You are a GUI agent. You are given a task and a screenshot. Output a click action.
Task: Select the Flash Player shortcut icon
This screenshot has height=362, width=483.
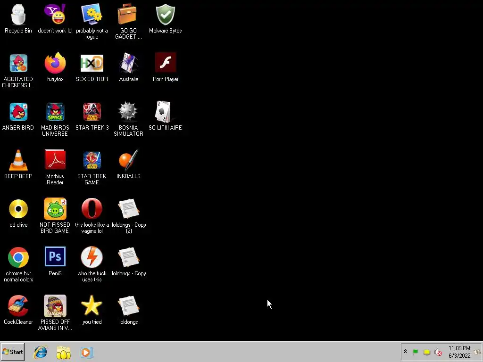point(166,63)
